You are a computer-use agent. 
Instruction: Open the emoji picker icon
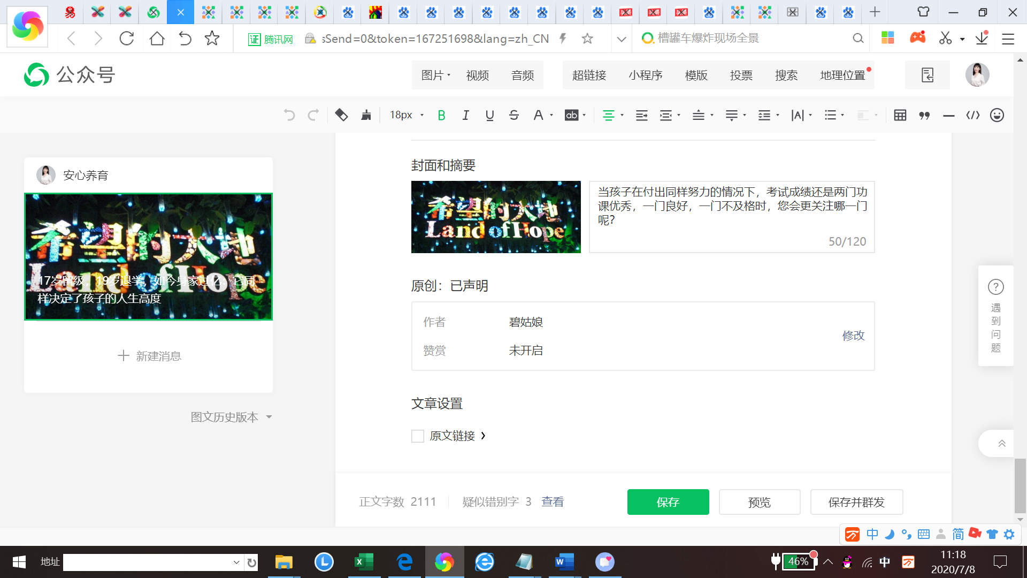(997, 115)
